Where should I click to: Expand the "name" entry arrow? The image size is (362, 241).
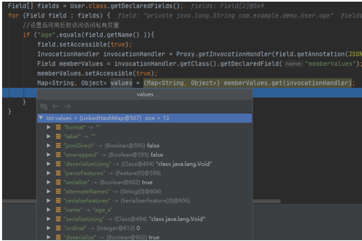coord(49,210)
